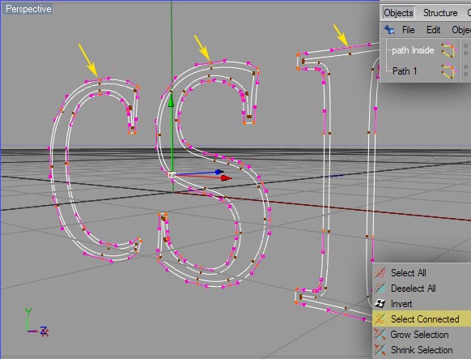Click the Perspective viewport label
This screenshot has width=471, height=359.
[28, 9]
